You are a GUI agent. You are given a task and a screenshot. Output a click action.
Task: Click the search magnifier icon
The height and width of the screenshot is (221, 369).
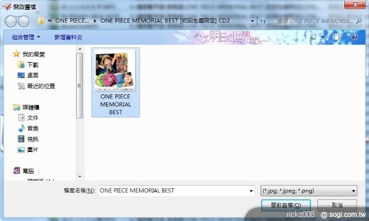pos(359,21)
